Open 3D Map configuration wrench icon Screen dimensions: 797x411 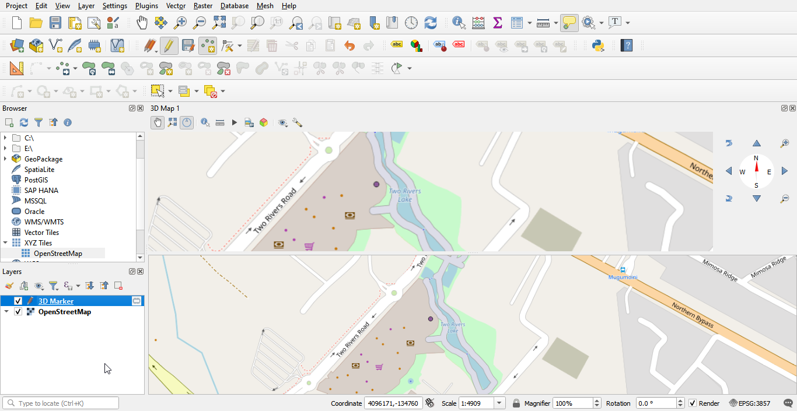297,122
